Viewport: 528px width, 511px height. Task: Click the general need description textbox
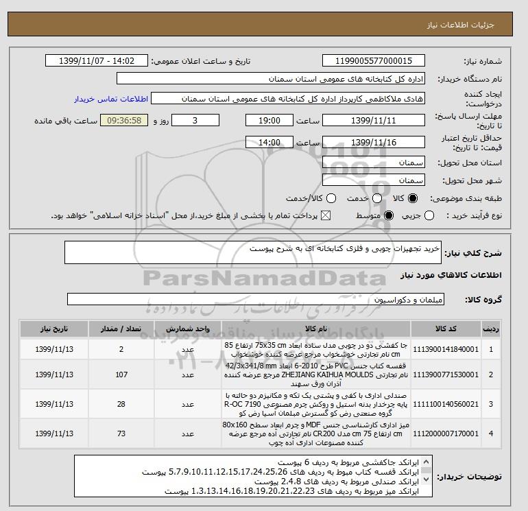(x=253, y=252)
